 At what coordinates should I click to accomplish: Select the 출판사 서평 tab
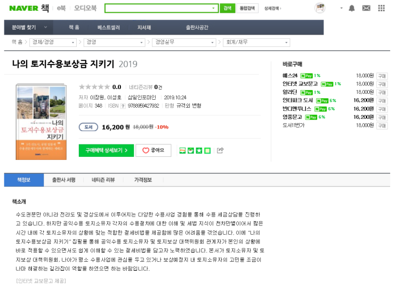[63, 180]
